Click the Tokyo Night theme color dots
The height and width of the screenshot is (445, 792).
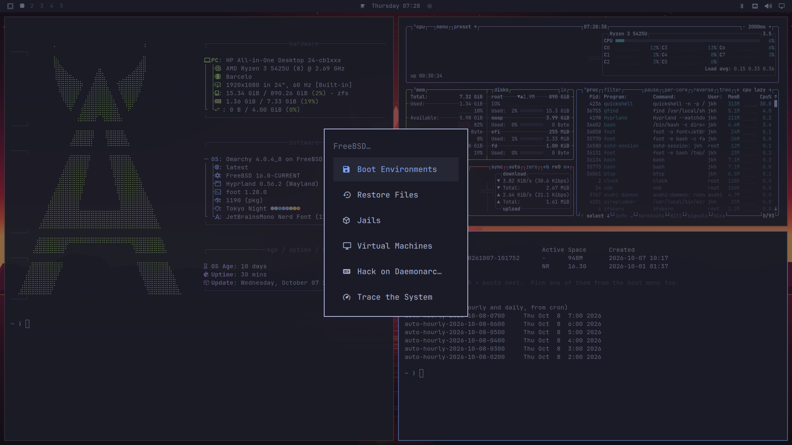tap(285, 208)
